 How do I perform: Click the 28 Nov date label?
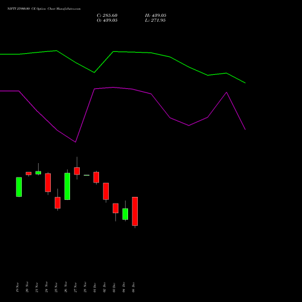(x=85, y=287)
